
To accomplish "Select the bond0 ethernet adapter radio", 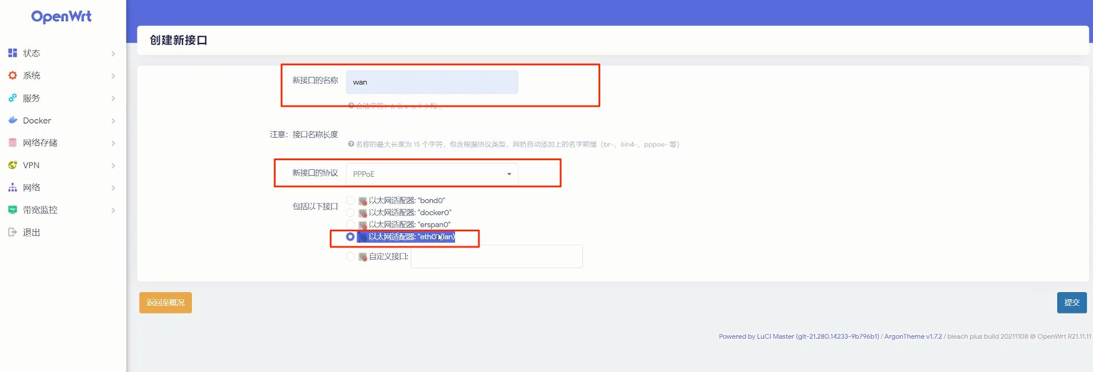I will click(x=350, y=200).
